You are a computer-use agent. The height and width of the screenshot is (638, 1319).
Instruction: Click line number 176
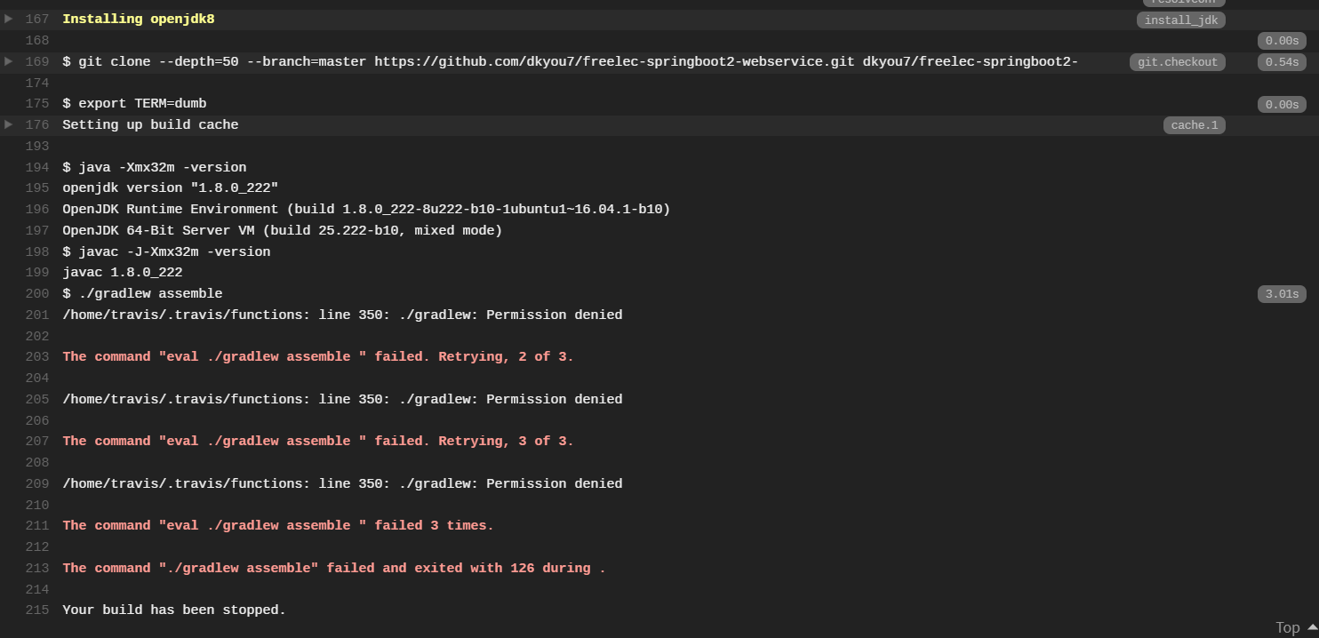tap(36, 124)
